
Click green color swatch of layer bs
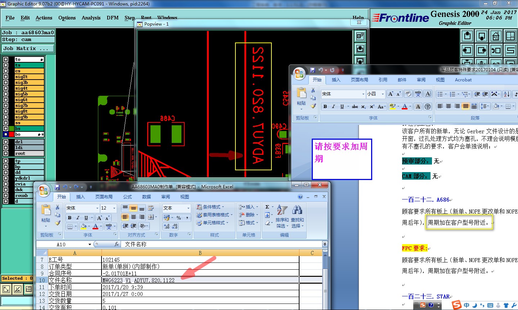point(12,129)
